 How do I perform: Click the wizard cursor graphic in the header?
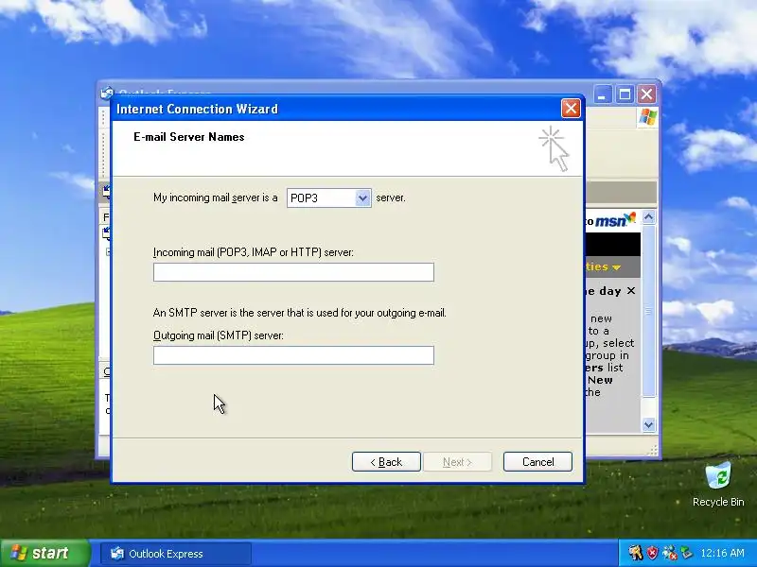tap(555, 148)
